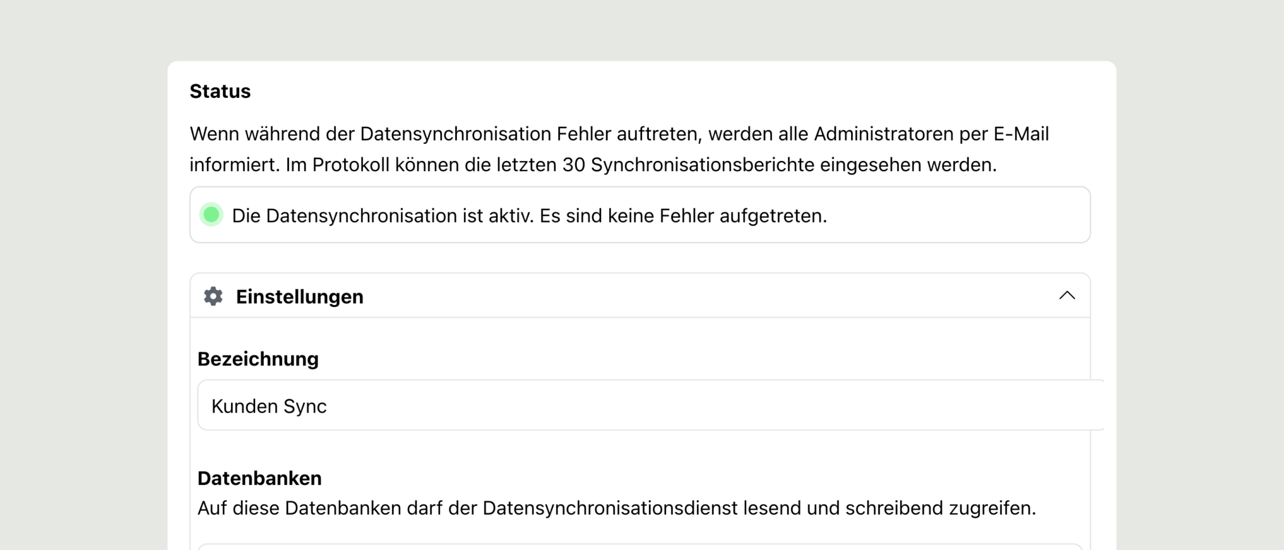Click the partially visible box below Datenbanken description
The image size is (1284, 550).
coord(640,547)
